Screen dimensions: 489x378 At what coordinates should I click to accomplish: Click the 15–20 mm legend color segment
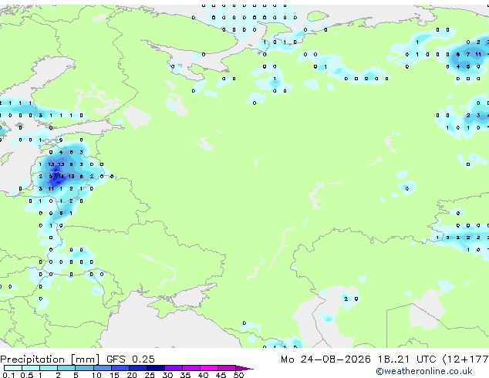tap(120, 368)
